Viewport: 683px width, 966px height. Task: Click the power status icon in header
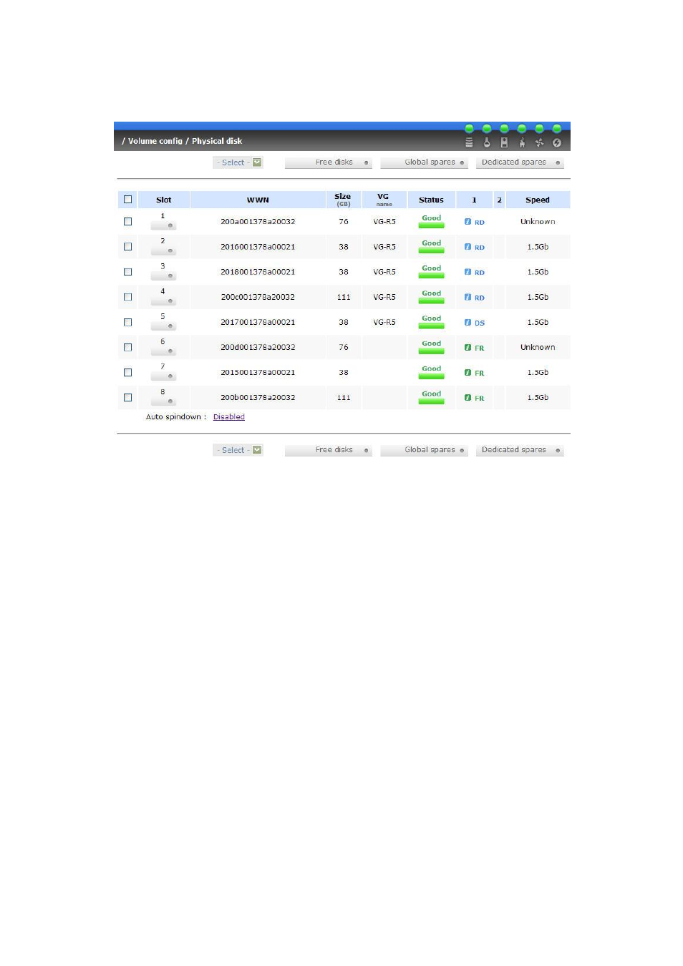coord(556,142)
